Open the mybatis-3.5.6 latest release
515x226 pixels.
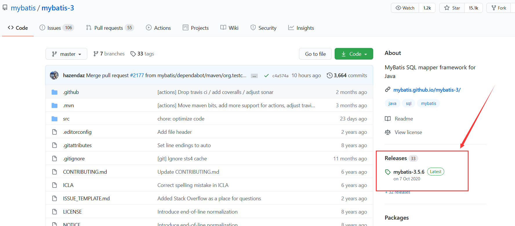click(x=409, y=172)
